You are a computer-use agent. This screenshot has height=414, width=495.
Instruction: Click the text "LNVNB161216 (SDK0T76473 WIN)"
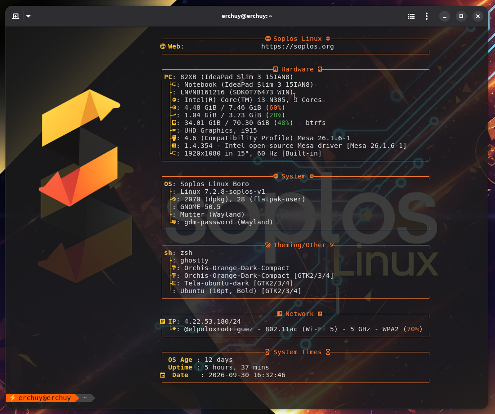coord(237,92)
